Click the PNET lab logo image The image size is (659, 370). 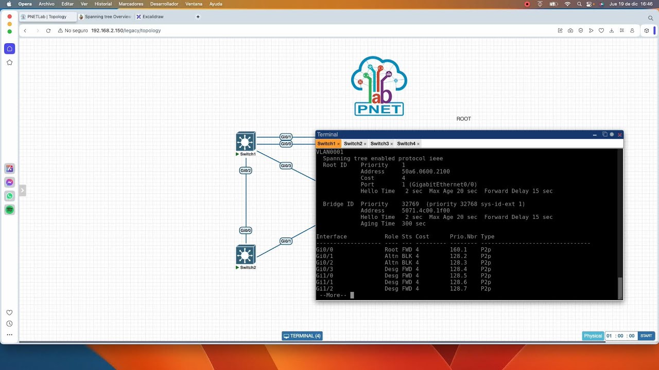(x=379, y=86)
